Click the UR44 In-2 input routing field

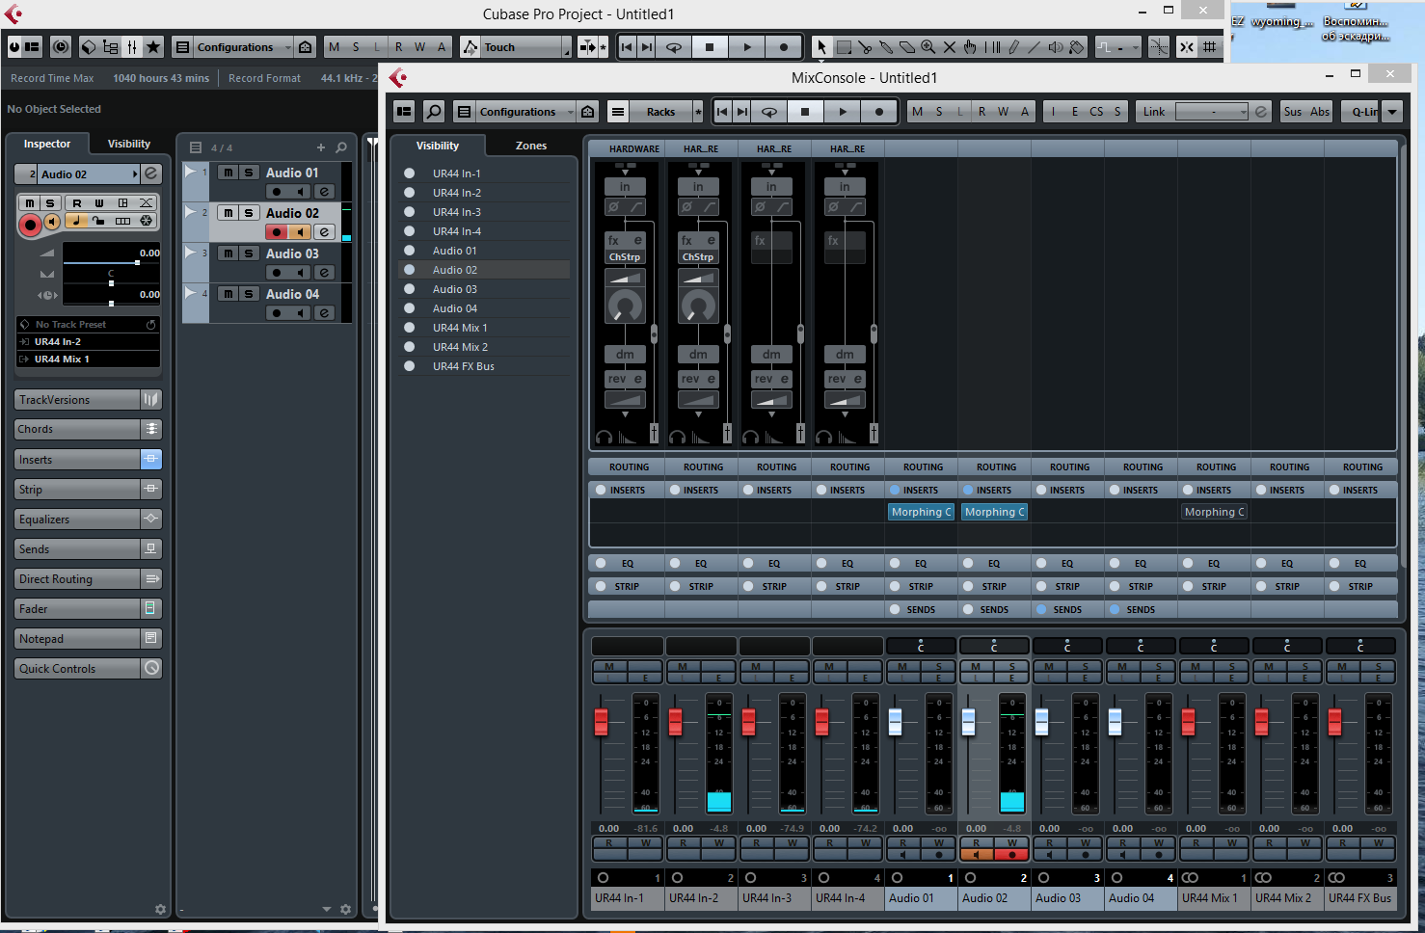click(88, 342)
